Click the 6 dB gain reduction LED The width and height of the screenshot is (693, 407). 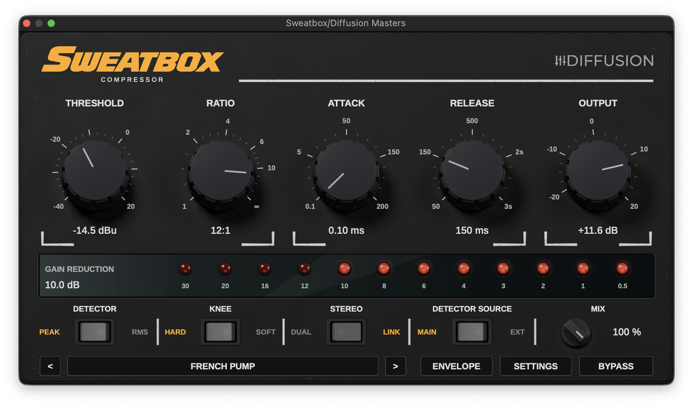click(424, 268)
